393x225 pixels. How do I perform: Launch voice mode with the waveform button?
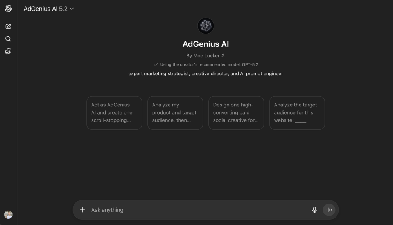tap(329, 210)
